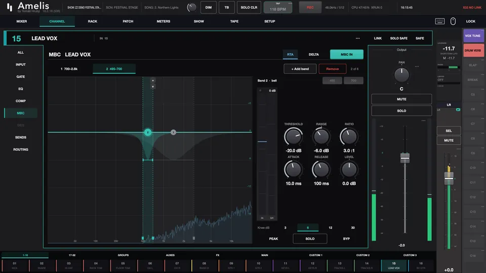Tap the 118 BPM tempo button

pyautogui.click(x=278, y=8)
